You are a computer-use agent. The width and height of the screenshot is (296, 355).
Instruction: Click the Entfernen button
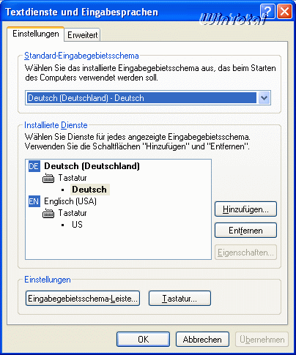point(245,231)
